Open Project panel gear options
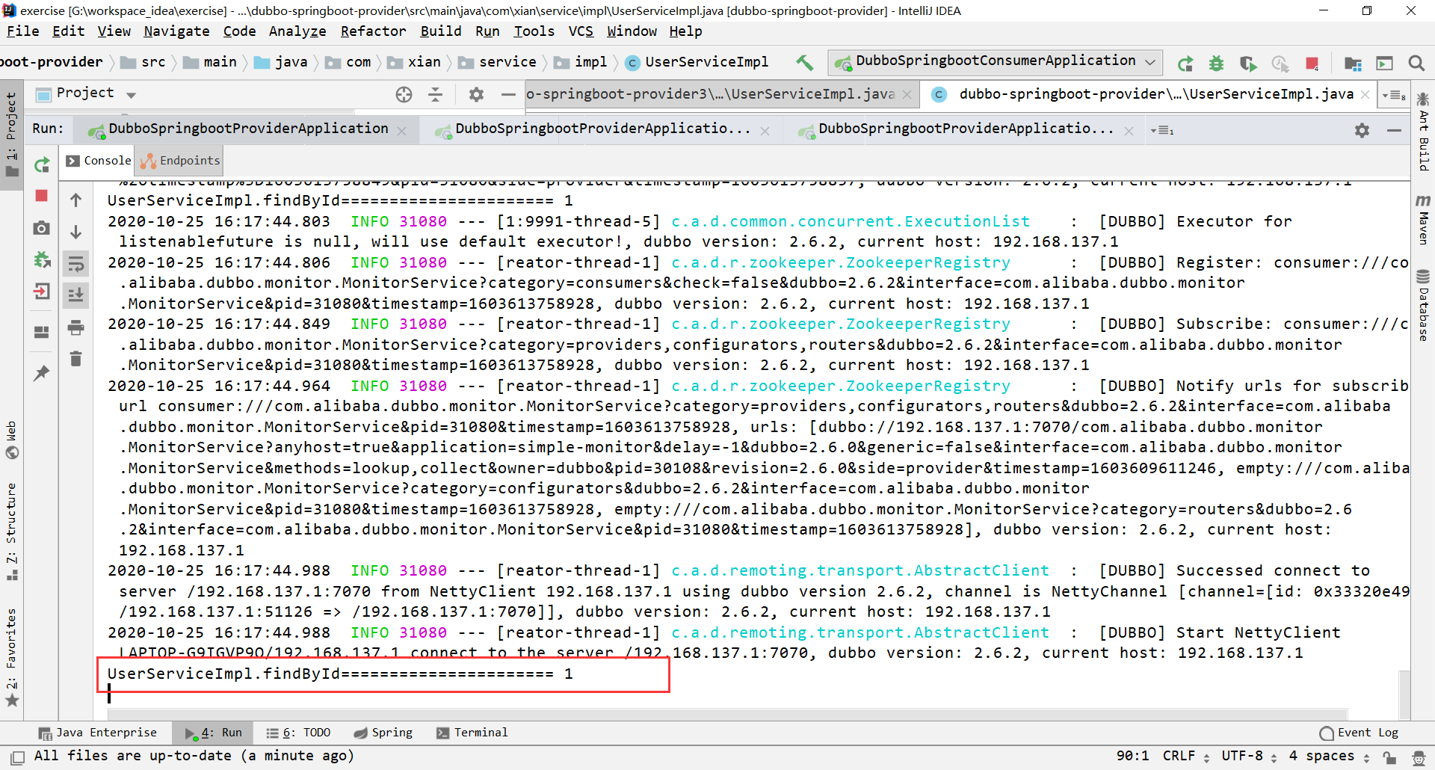Image resolution: width=1435 pixels, height=770 pixels. pyautogui.click(x=476, y=94)
